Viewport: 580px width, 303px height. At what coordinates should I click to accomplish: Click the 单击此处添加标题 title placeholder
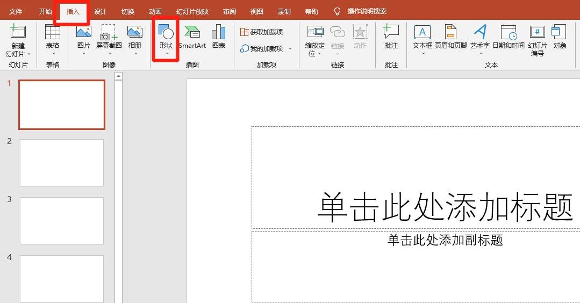click(446, 207)
